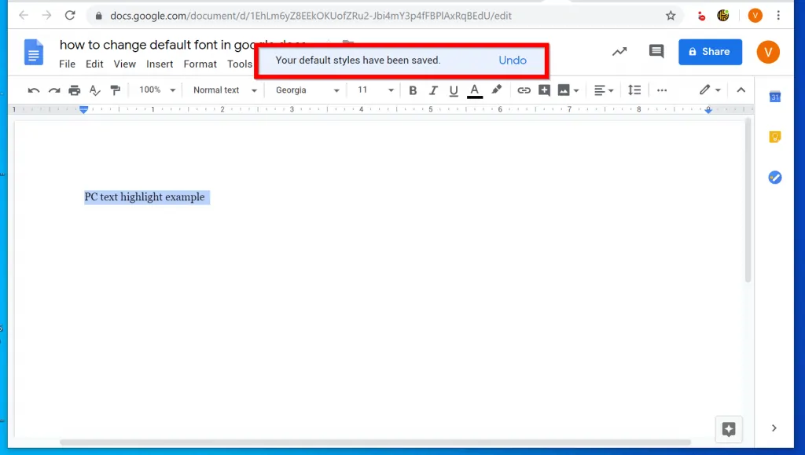Add a new comment
805x455 pixels.
coord(545,90)
